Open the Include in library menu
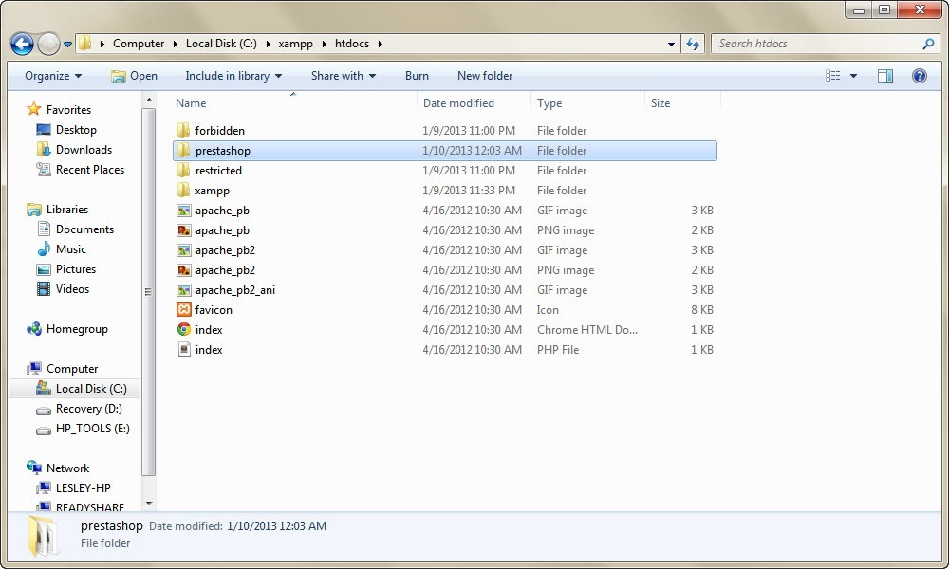The height and width of the screenshot is (569, 949). click(233, 76)
